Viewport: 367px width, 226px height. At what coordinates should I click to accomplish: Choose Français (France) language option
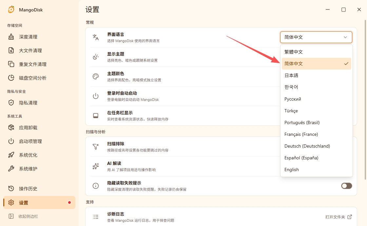click(316, 134)
